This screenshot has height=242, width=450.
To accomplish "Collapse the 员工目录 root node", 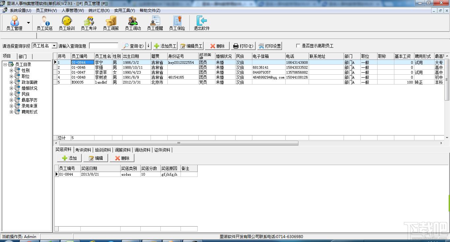I will click(x=5, y=64).
